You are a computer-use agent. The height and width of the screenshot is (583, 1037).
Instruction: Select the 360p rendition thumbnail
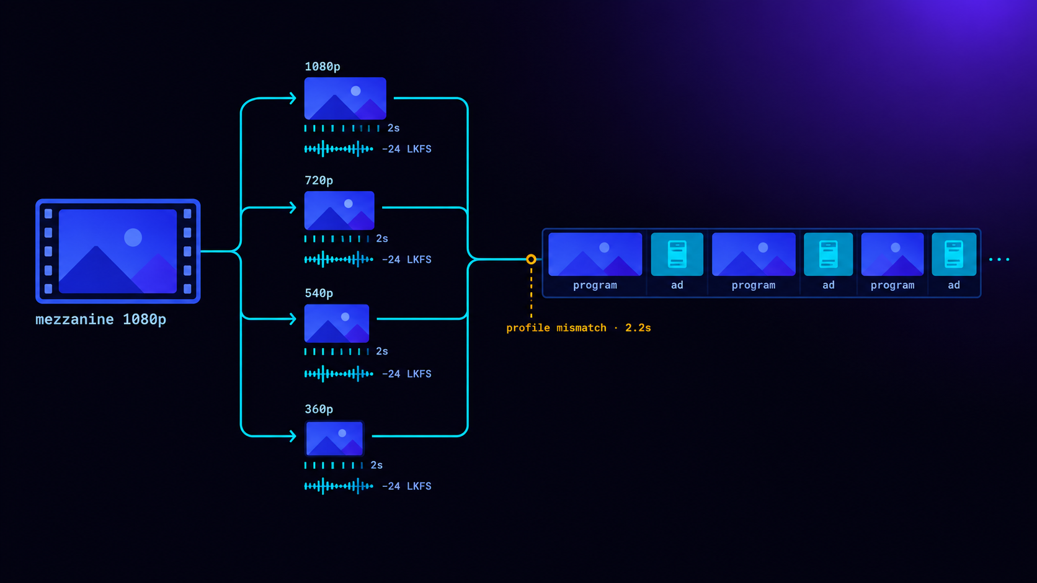coord(334,438)
